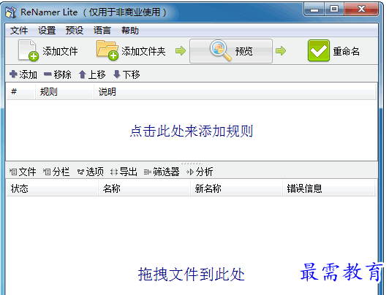Click the # column header
Viewport: 389px width, 295px height.
[20, 92]
